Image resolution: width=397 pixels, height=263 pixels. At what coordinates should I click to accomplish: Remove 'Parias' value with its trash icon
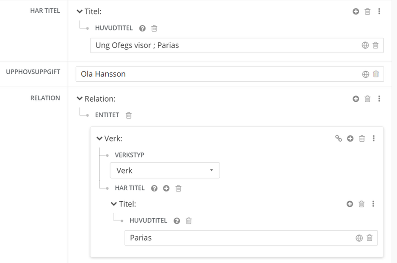coord(369,238)
